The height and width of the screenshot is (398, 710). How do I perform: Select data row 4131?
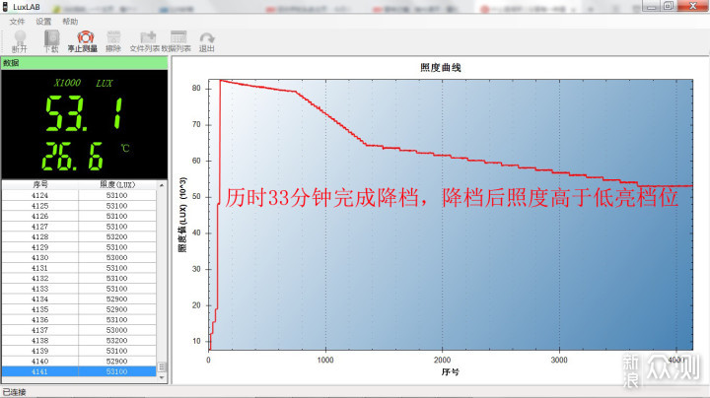point(79,268)
